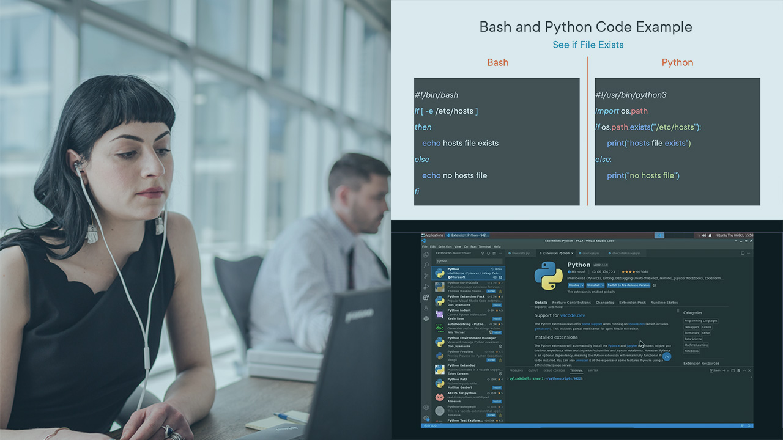
Task: Disable the Python extension
Action: (574, 284)
